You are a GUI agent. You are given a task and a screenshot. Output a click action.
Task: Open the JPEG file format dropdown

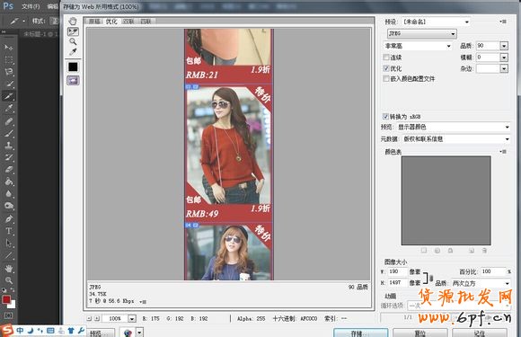pyautogui.click(x=422, y=33)
